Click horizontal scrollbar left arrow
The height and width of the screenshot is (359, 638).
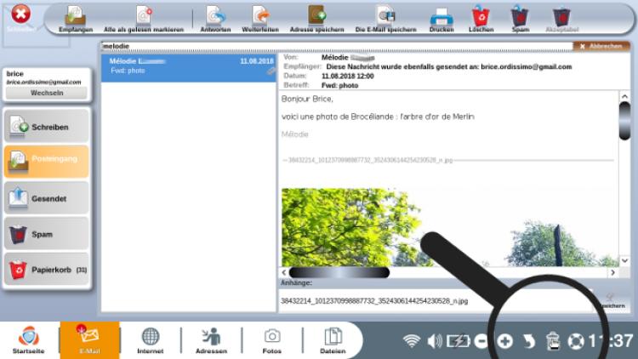click(284, 272)
